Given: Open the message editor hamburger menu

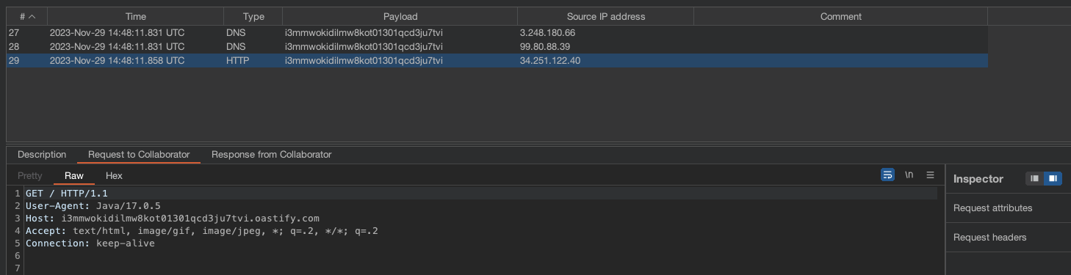Looking at the screenshot, I should point(930,175).
